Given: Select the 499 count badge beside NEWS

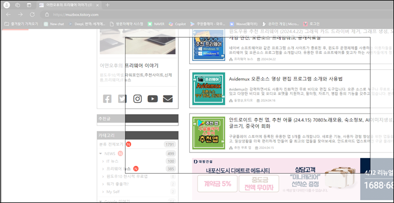Looking at the screenshot, I should point(171,154).
